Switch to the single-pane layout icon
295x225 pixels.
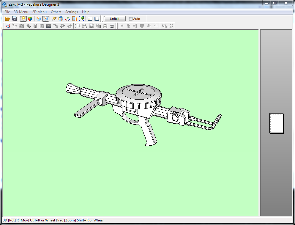pyautogui.click(x=97, y=19)
